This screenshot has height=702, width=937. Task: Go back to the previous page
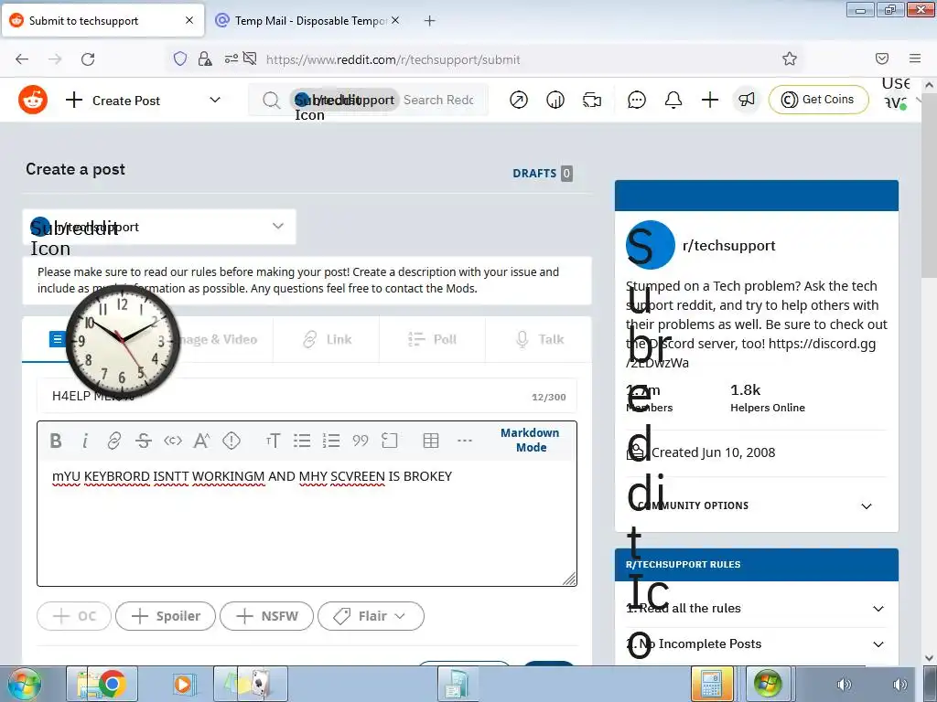(22, 58)
